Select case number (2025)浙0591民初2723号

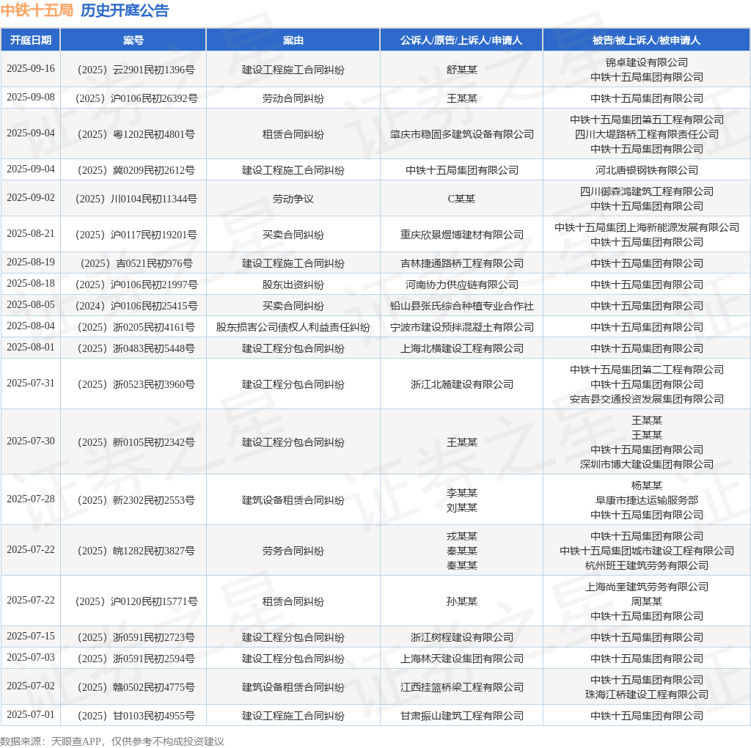tap(136, 638)
